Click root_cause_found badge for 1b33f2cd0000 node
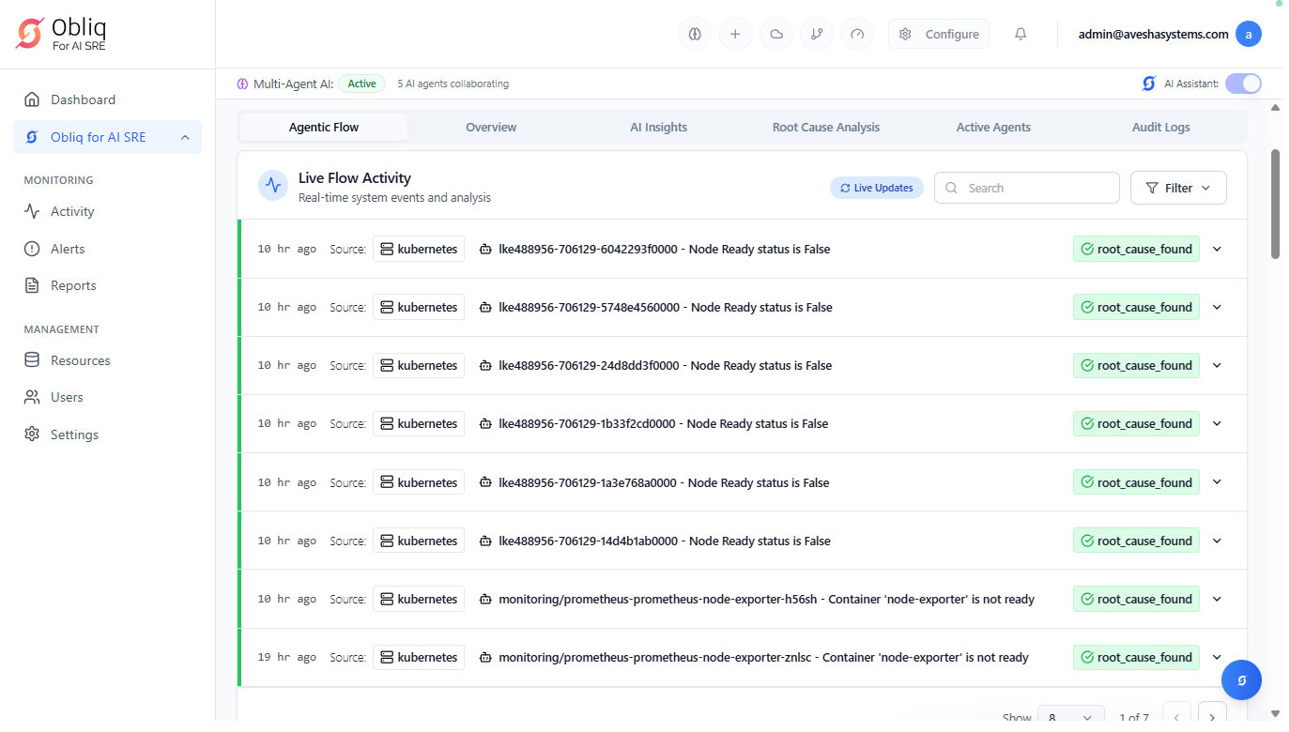The image size is (1289, 732). 1136,423
